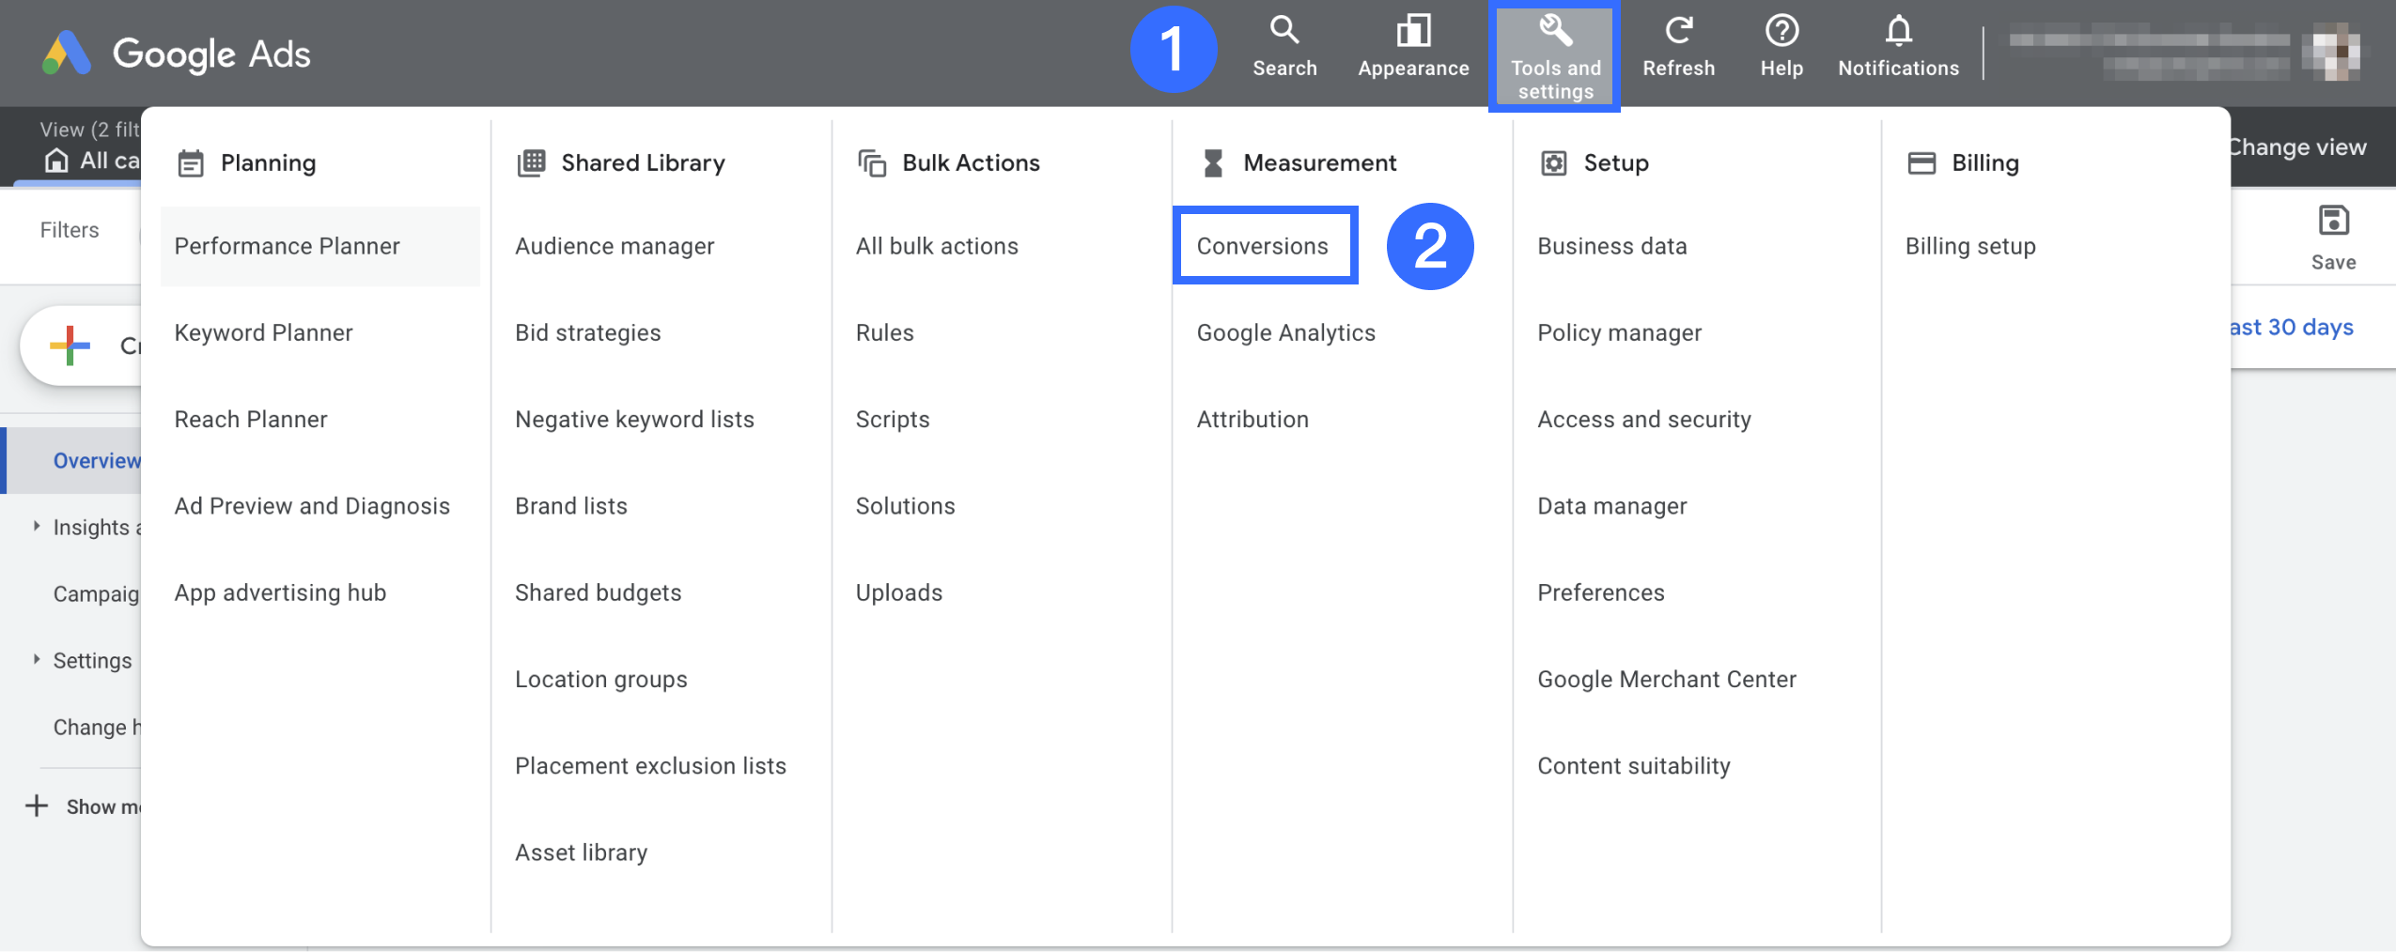Open Performance Planner
2396x952 pixels.
[319, 246]
